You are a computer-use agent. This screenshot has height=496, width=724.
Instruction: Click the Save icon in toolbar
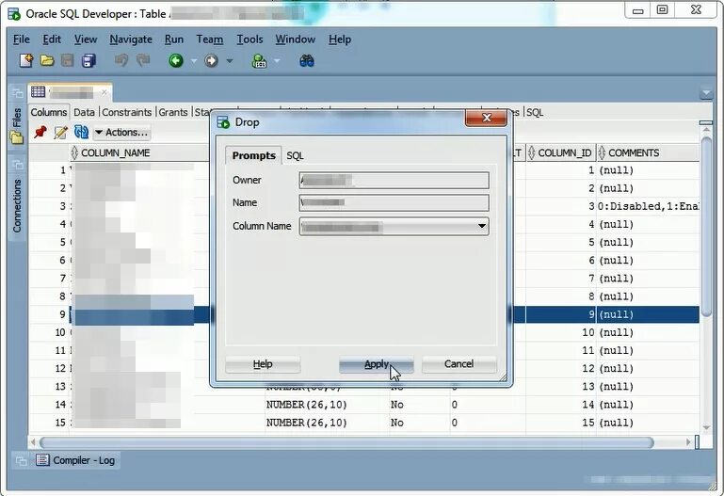pyautogui.click(x=68, y=61)
